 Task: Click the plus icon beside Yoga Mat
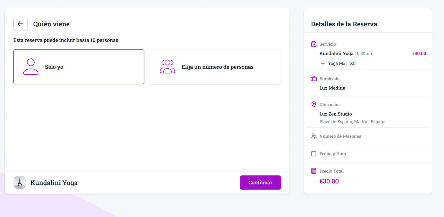pos(323,63)
